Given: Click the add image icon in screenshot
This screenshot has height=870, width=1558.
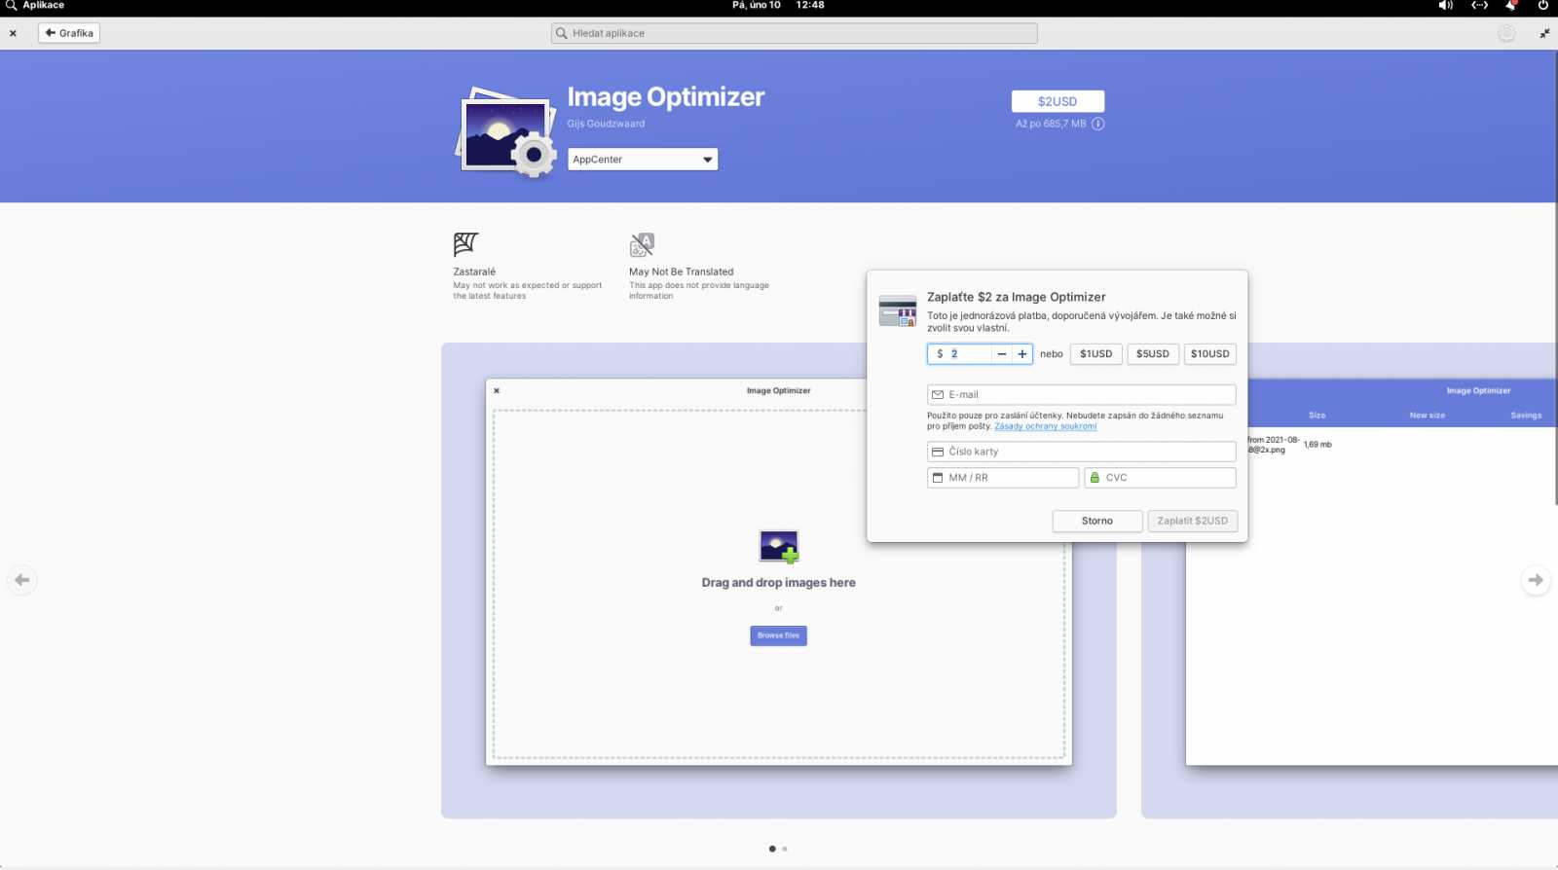Looking at the screenshot, I should coord(779,547).
